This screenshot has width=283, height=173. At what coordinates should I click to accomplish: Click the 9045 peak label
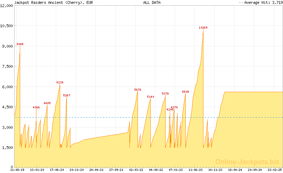[20, 44]
